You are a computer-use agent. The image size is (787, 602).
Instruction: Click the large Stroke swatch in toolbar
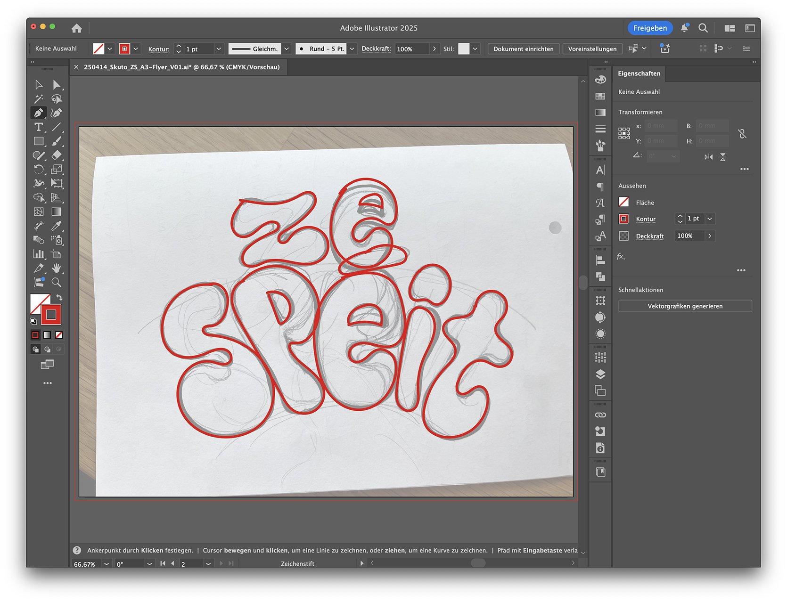(51, 315)
